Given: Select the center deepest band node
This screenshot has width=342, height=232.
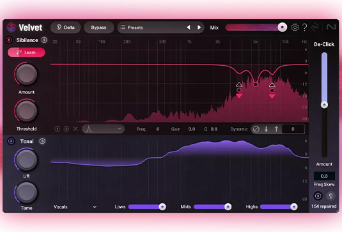Looking at the screenshot, I should pos(256,84).
